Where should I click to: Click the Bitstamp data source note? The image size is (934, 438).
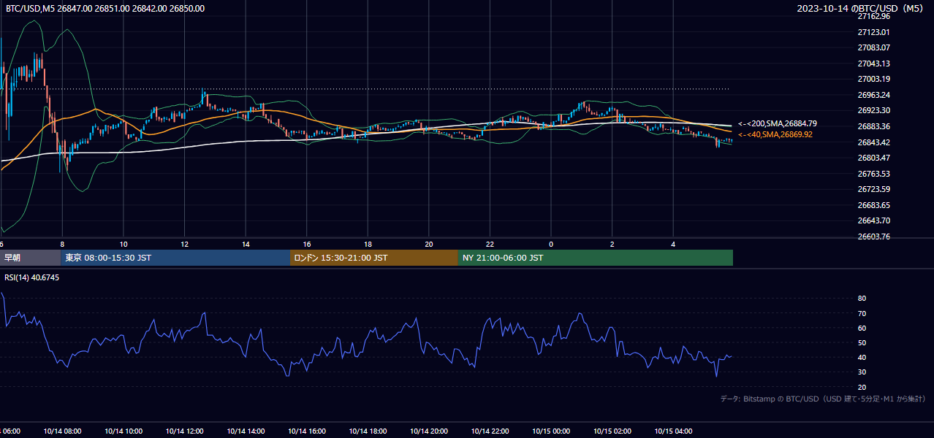(823, 399)
